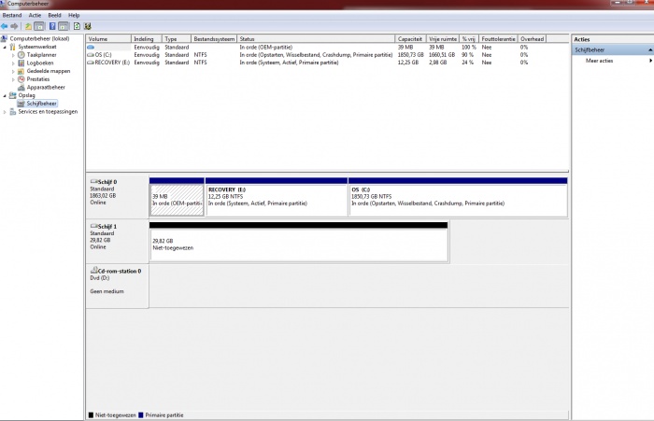Click the Up one level folder icon
The height and width of the screenshot is (421, 654).
click(28, 26)
